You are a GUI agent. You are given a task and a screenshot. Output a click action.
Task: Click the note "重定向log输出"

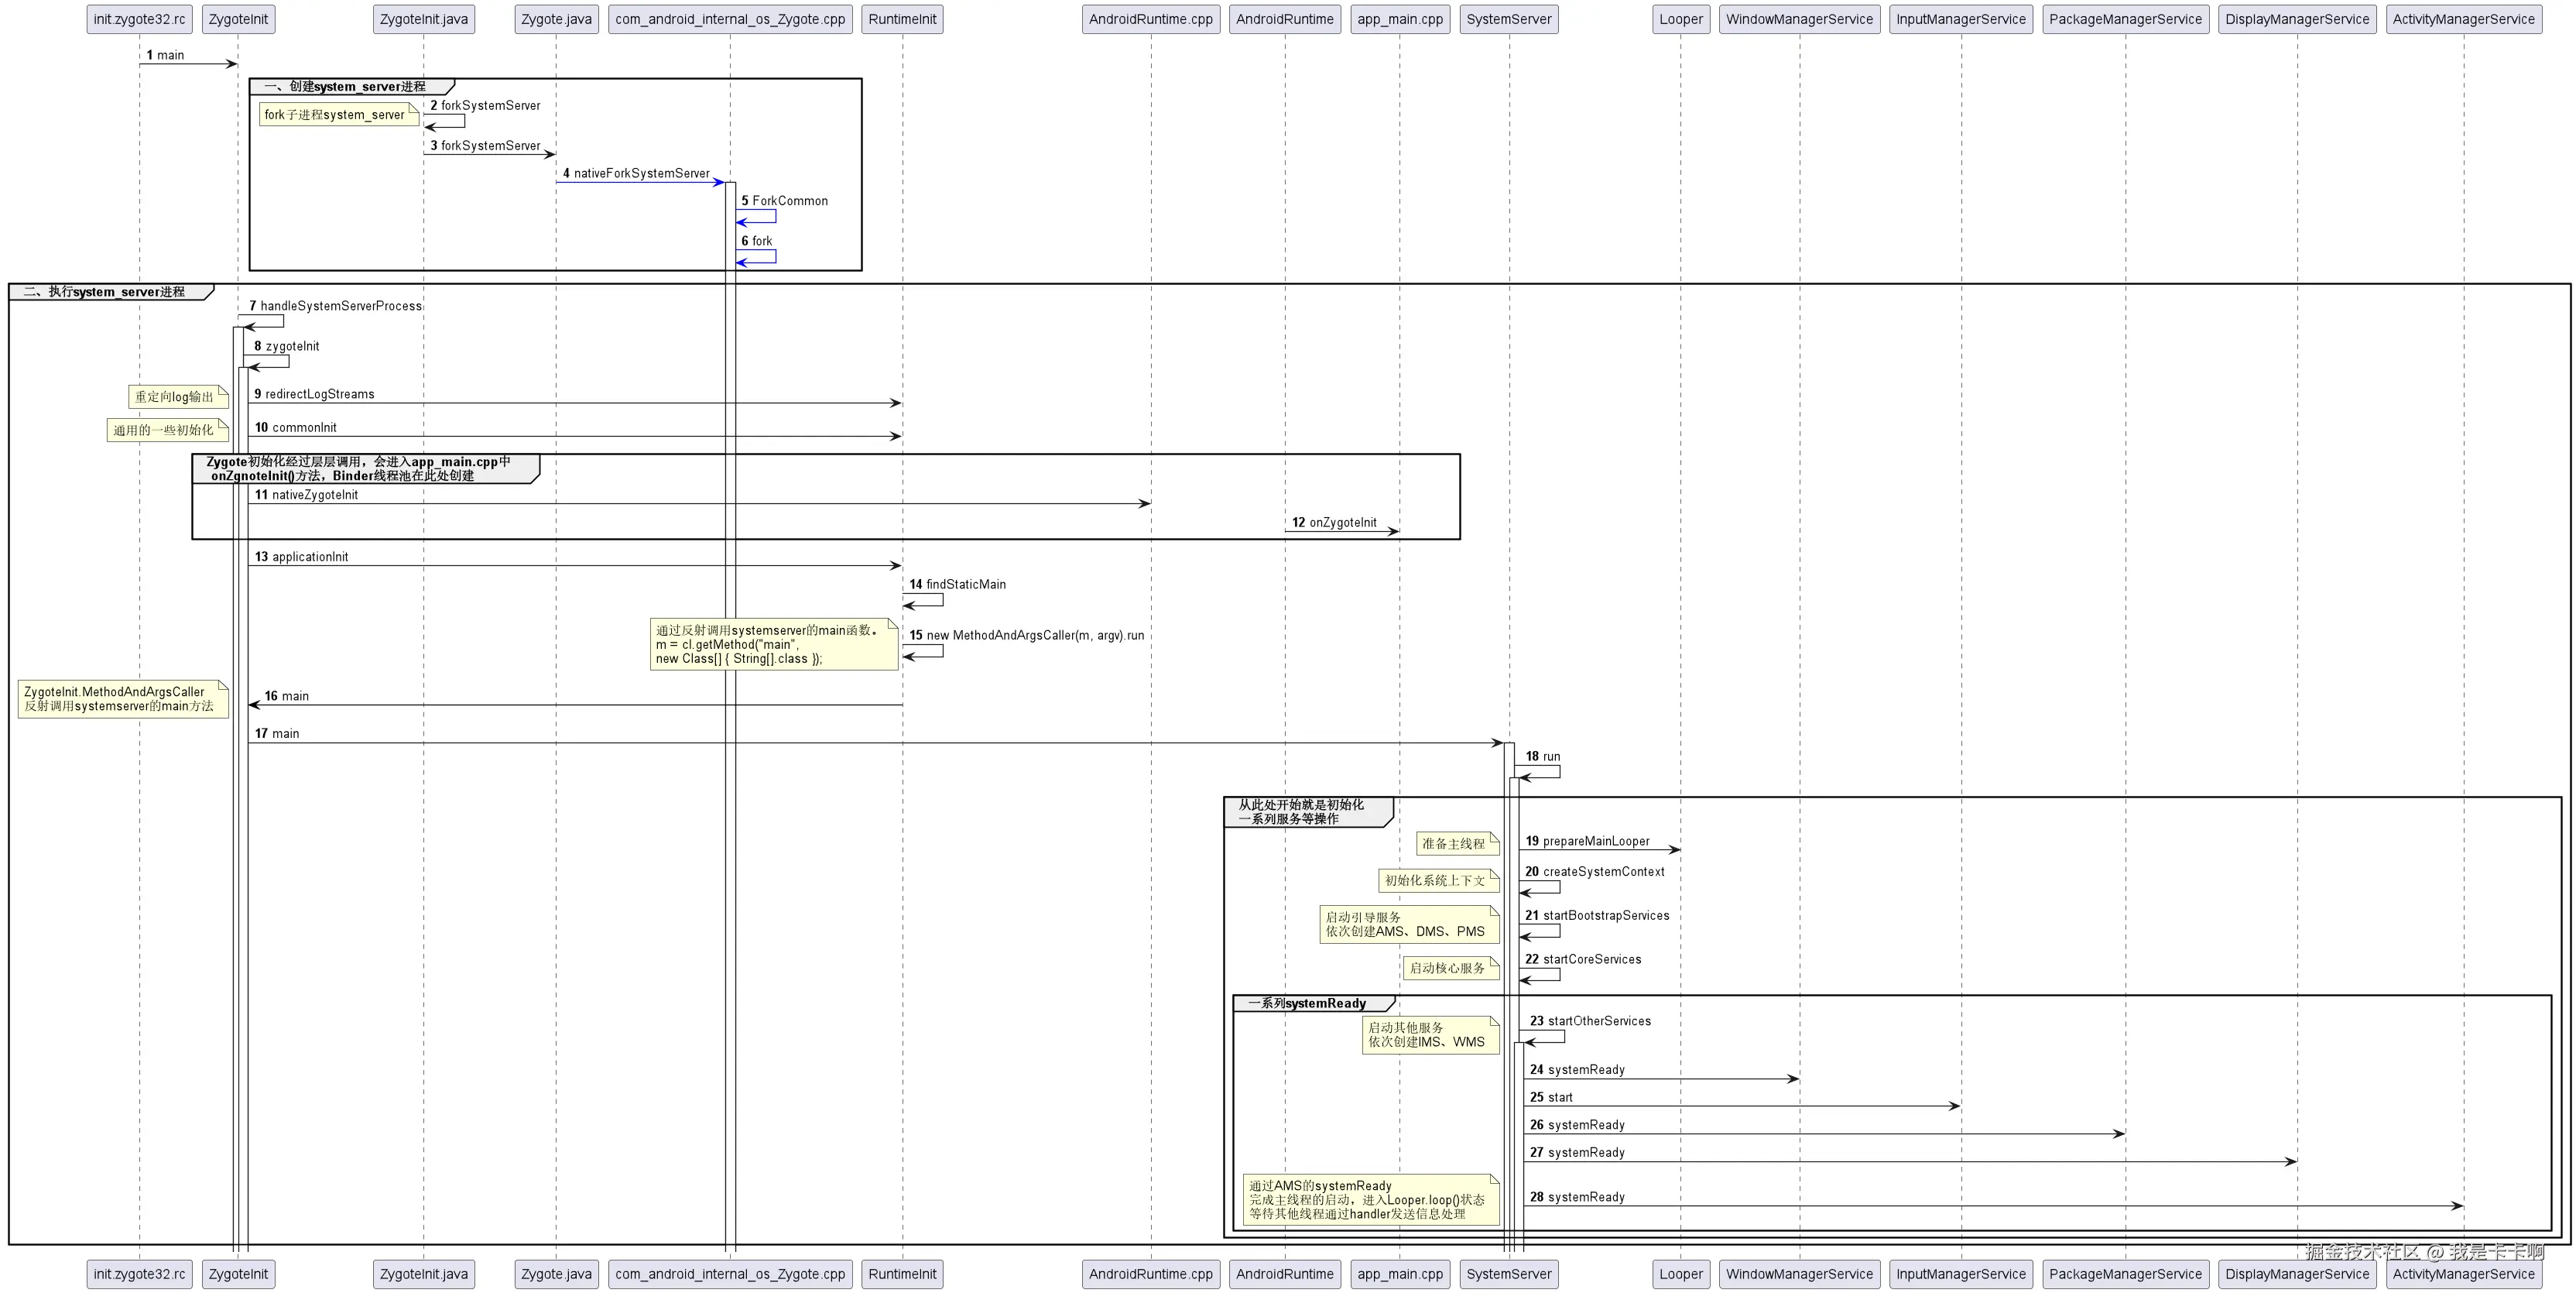point(175,397)
